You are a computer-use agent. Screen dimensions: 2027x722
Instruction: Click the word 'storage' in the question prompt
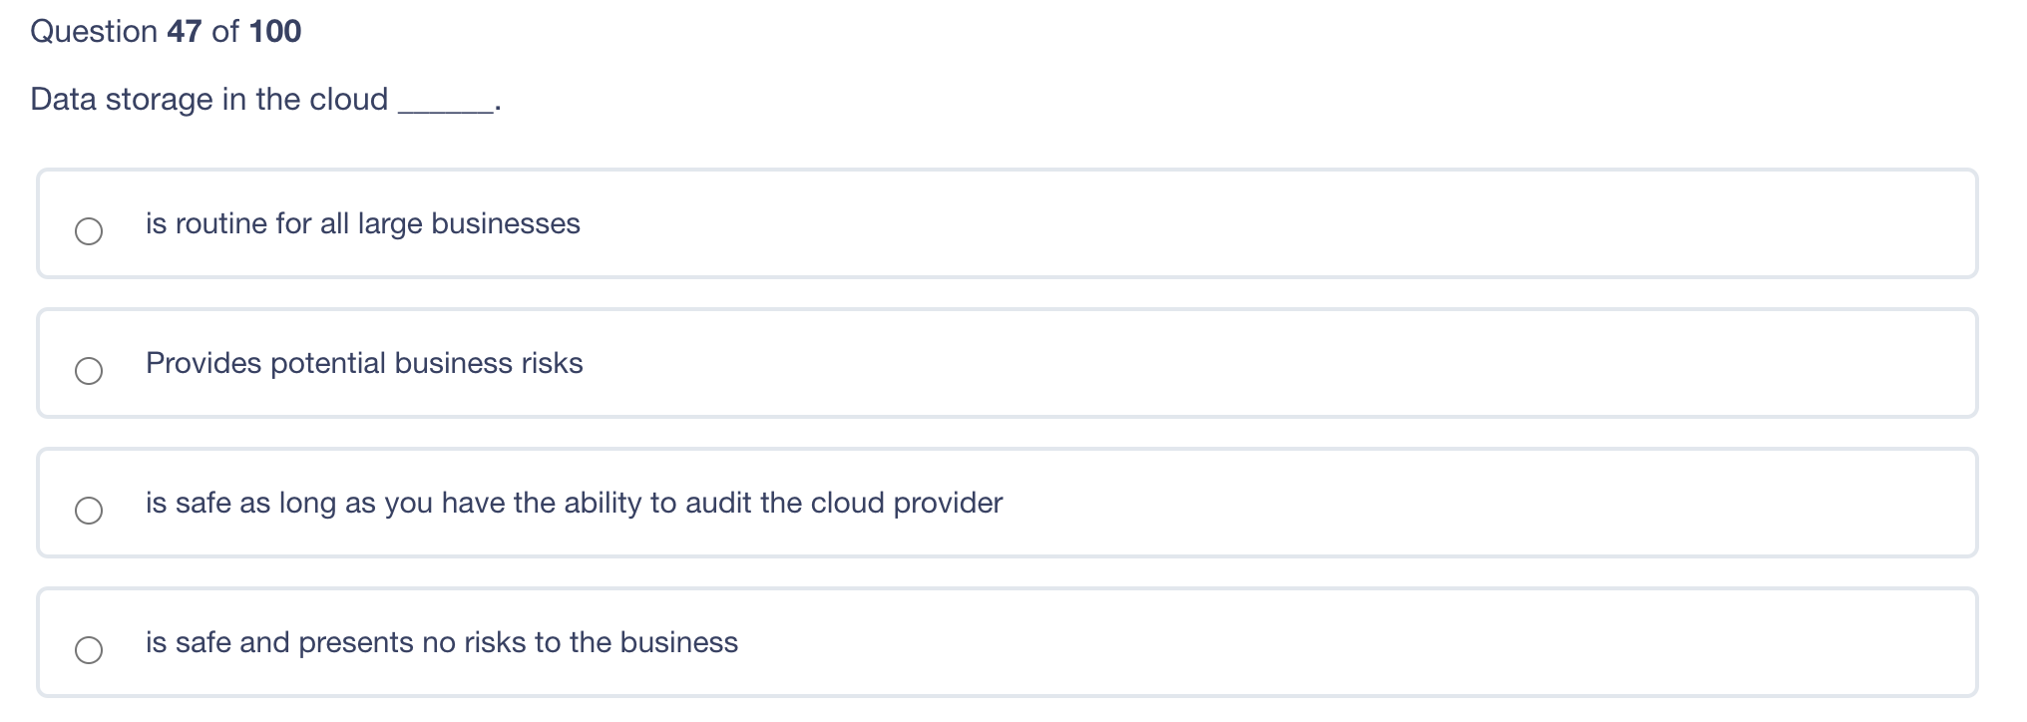159,99
